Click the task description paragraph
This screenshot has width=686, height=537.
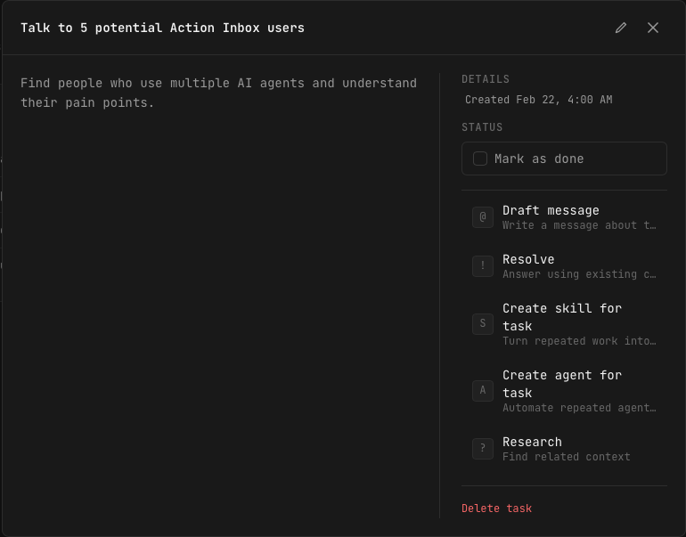click(218, 93)
